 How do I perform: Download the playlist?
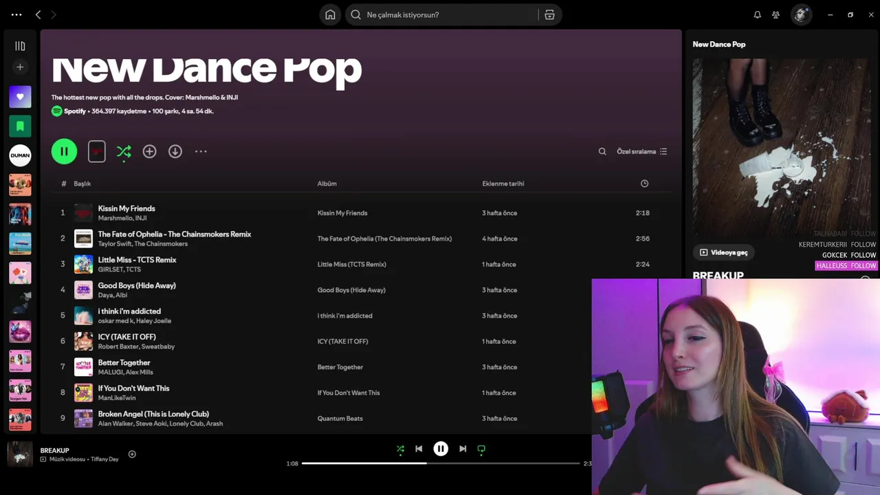pos(175,151)
